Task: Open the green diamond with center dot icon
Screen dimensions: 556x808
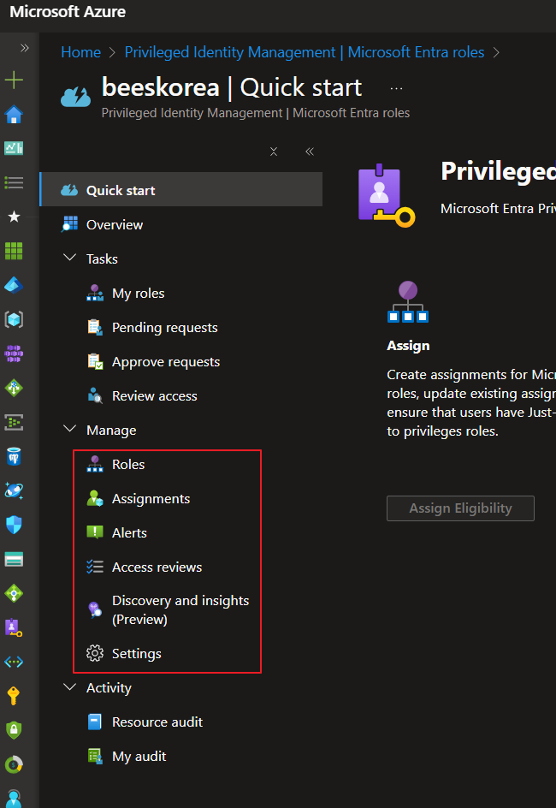Action: pos(14,593)
